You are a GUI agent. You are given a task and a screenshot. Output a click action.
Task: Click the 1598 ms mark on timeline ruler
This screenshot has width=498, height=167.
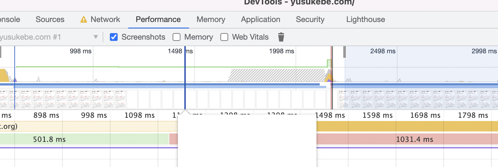coord(377,115)
